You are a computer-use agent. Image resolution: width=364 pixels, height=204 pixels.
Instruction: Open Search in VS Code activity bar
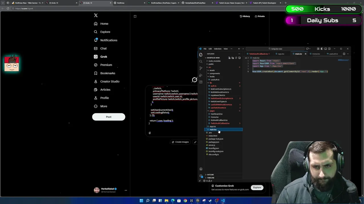pos(201,61)
